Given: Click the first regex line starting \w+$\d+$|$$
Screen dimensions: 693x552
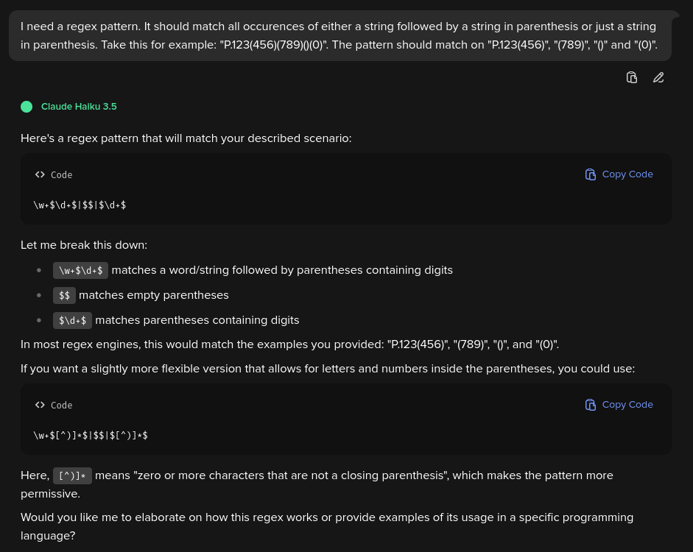Looking at the screenshot, I should click(80, 205).
